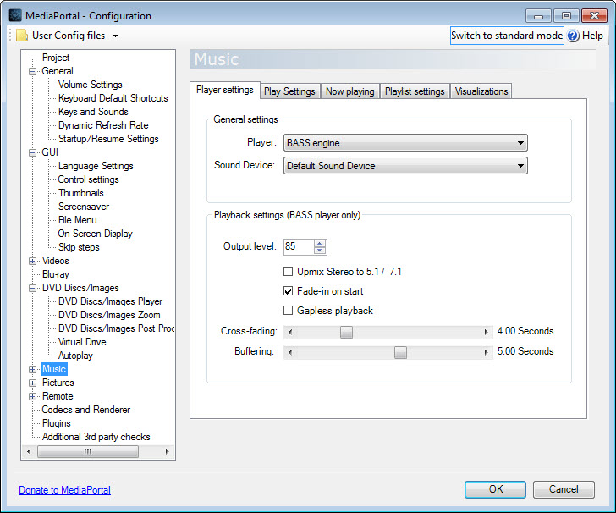The height and width of the screenshot is (513, 616).
Task: Click Cross-fading slider left arrow
Action: 290,332
